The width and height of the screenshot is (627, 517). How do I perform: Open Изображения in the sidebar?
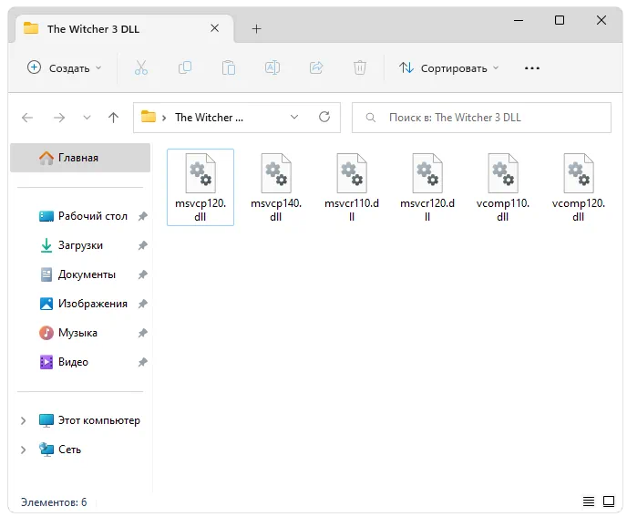click(x=83, y=304)
